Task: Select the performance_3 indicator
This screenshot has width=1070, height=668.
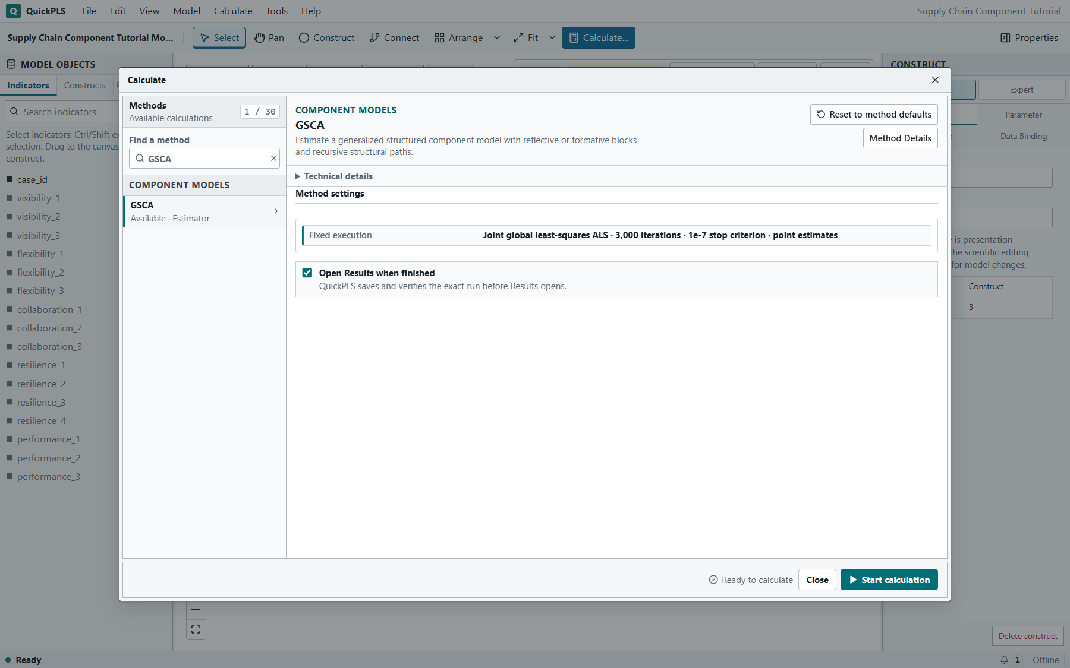Action: 49,477
